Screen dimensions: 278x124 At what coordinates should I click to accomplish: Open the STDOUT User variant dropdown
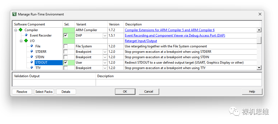click(x=105, y=63)
